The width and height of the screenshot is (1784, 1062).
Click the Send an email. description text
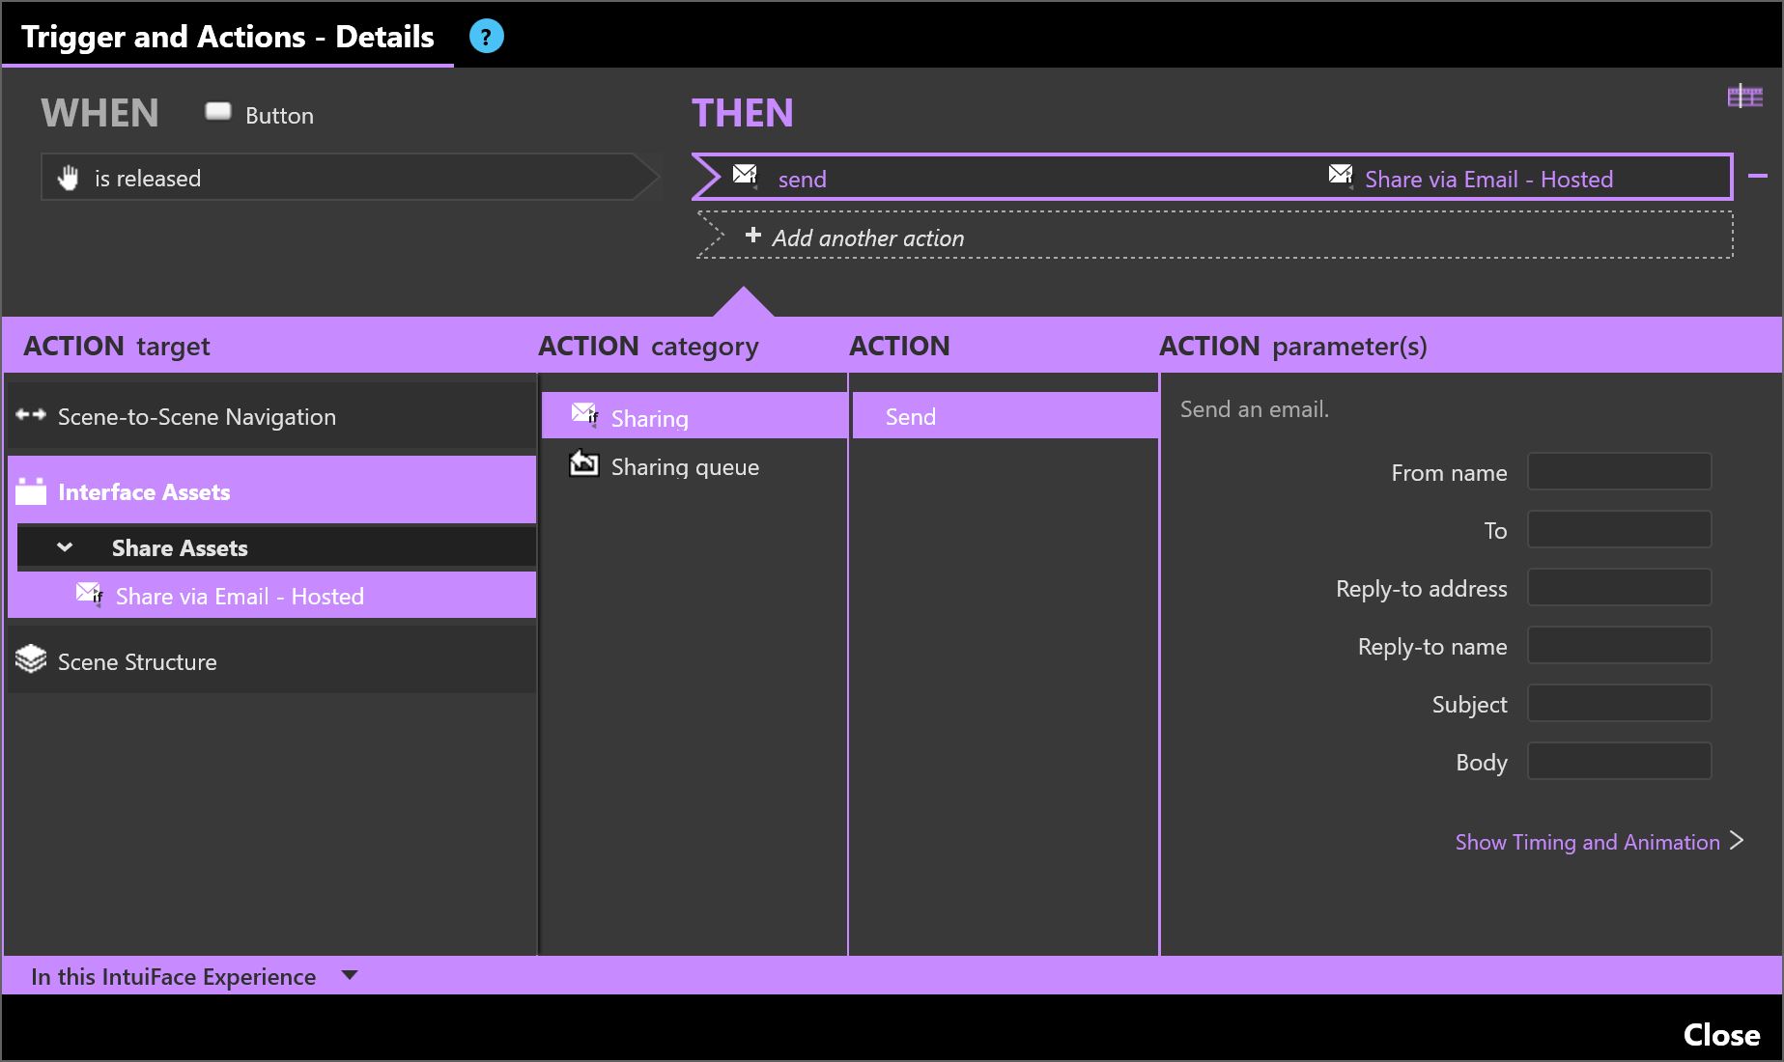pos(1254,409)
